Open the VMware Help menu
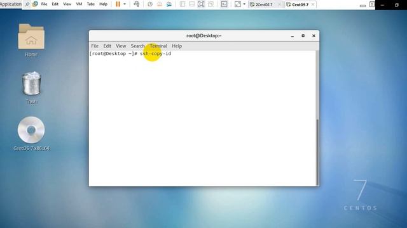The image size is (407, 228). coord(103,4)
